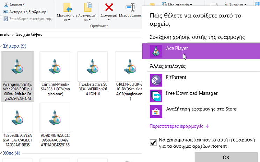Click the BitTorrent app icon
This screenshot has width=260, height=162.
pyautogui.click(x=156, y=80)
